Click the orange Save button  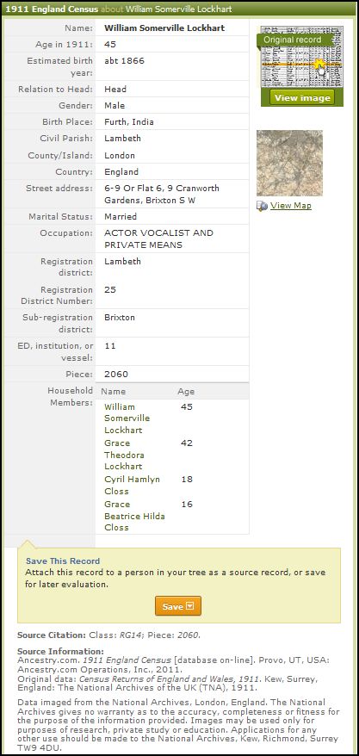coord(178,606)
